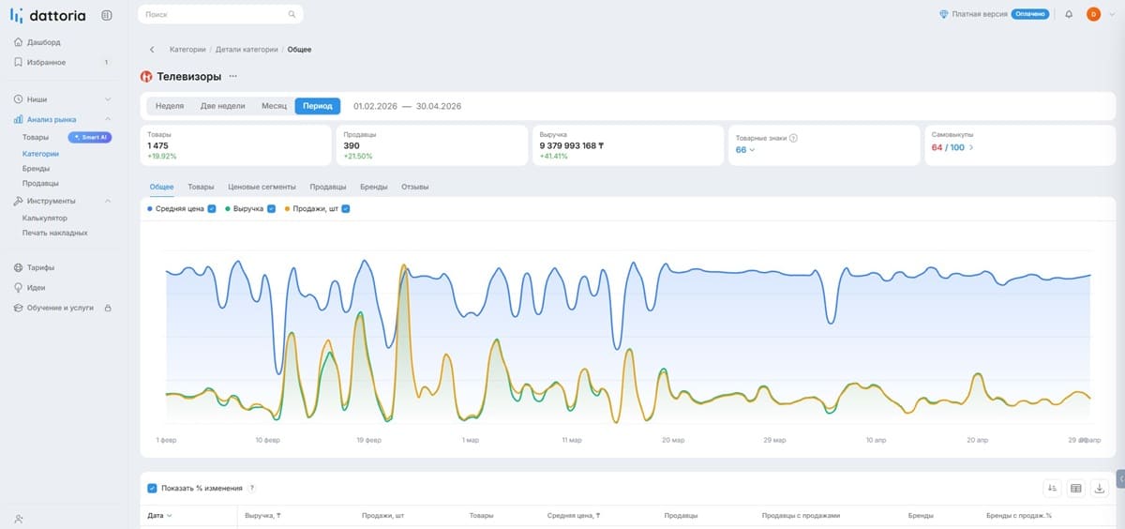Screen dimensions: 1125x529
Task: Click the Идеи lightbulb icon
Action: coord(19,288)
